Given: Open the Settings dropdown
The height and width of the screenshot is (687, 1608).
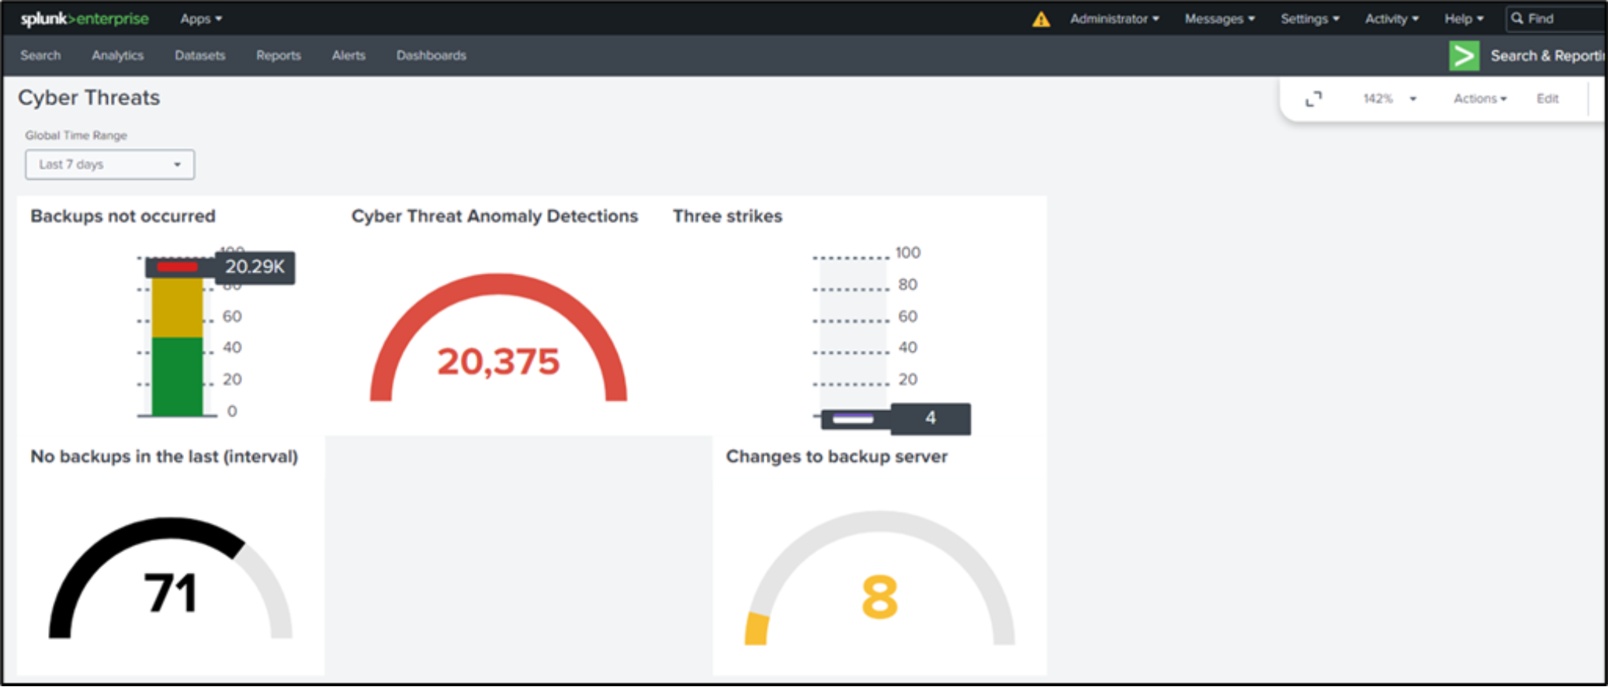Looking at the screenshot, I should 1310,19.
